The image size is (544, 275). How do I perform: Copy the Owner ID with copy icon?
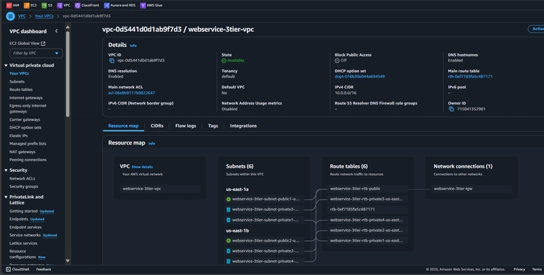pos(451,109)
